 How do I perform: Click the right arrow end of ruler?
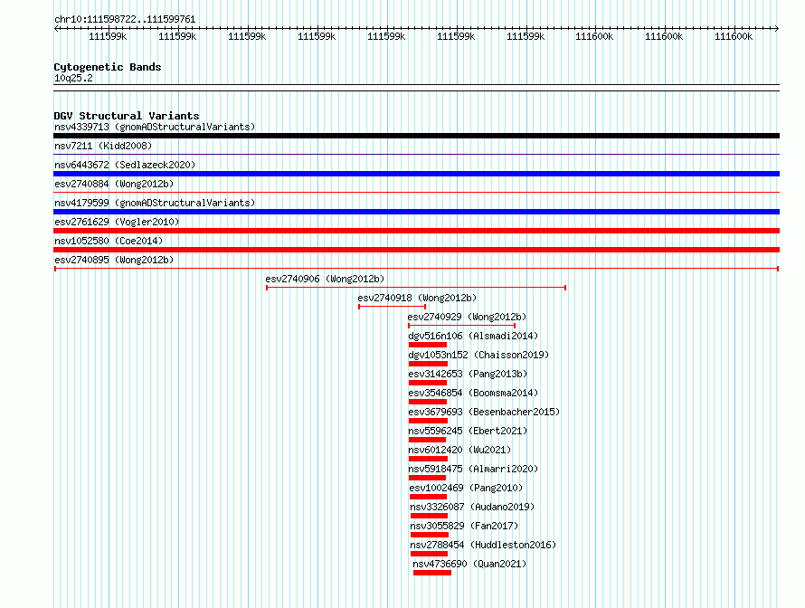[776, 28]
